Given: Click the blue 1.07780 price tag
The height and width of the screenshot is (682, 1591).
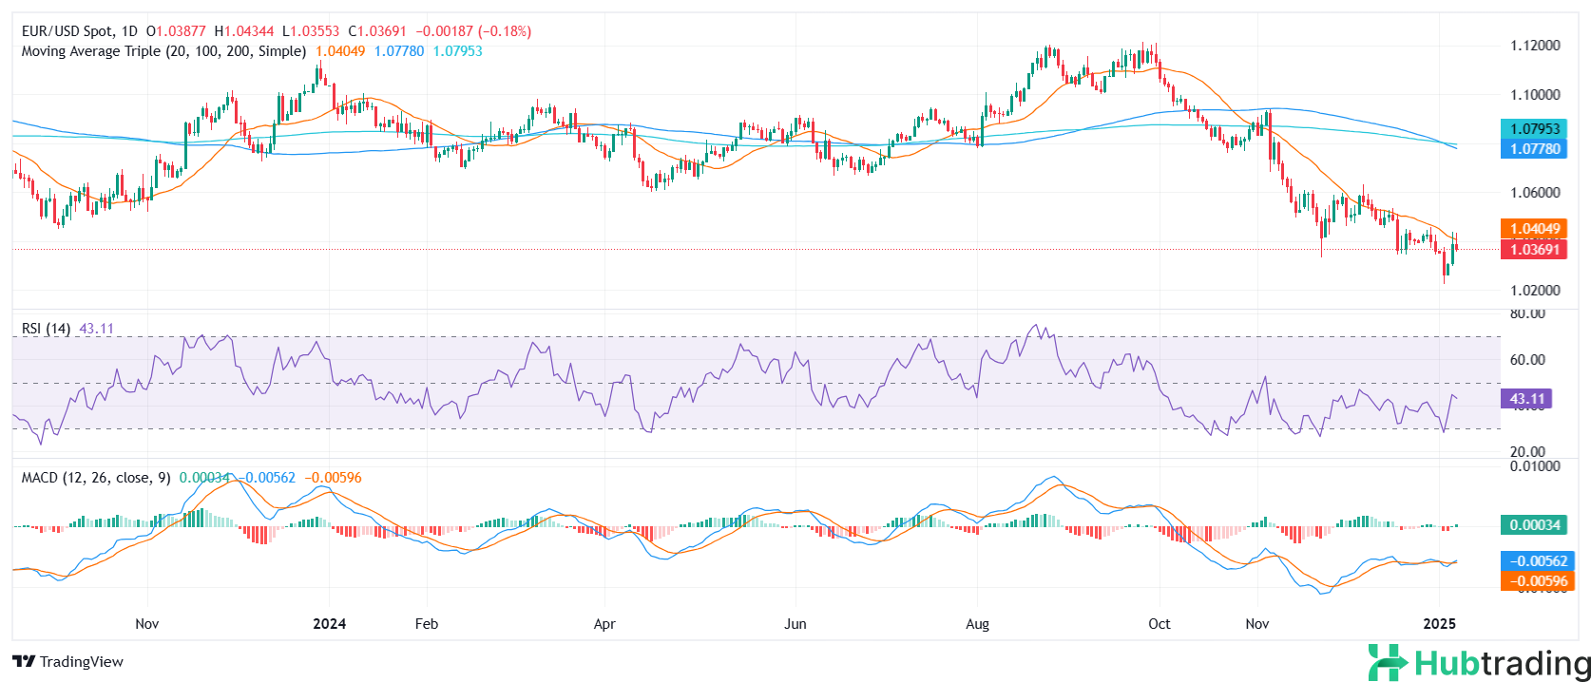Looking at the screenshot, I should 1534,149.
